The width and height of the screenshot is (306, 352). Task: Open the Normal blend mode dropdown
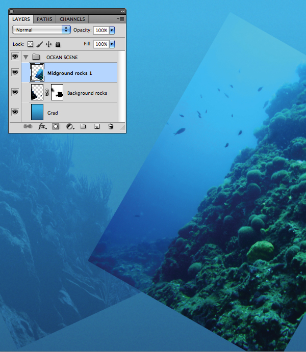click(41, 30)
